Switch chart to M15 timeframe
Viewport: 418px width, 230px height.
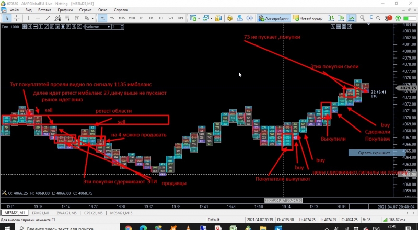pos(122,18)
